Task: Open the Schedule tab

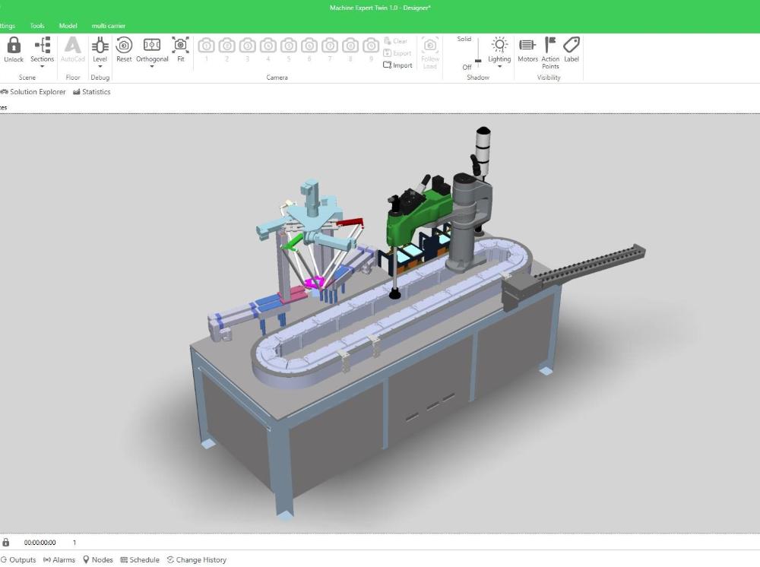Action: pos(140,559)
